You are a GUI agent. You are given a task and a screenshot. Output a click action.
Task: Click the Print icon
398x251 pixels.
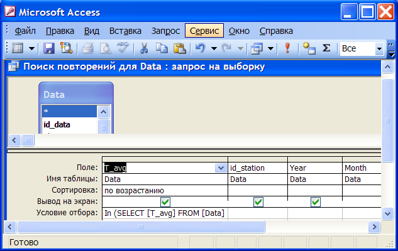click(88, 48)
